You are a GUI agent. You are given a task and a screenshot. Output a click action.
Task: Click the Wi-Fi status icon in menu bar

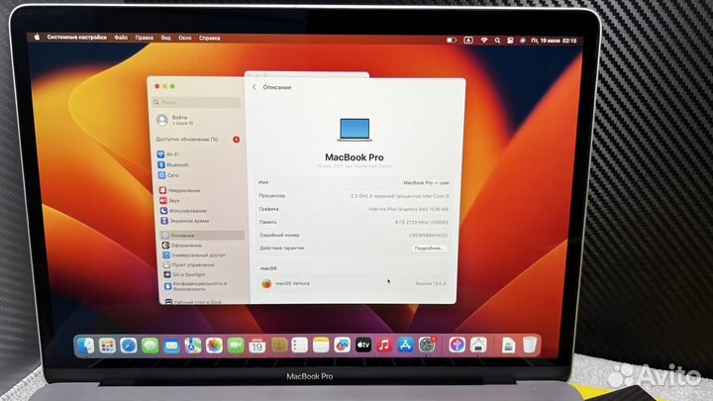[x=484, y=41]
